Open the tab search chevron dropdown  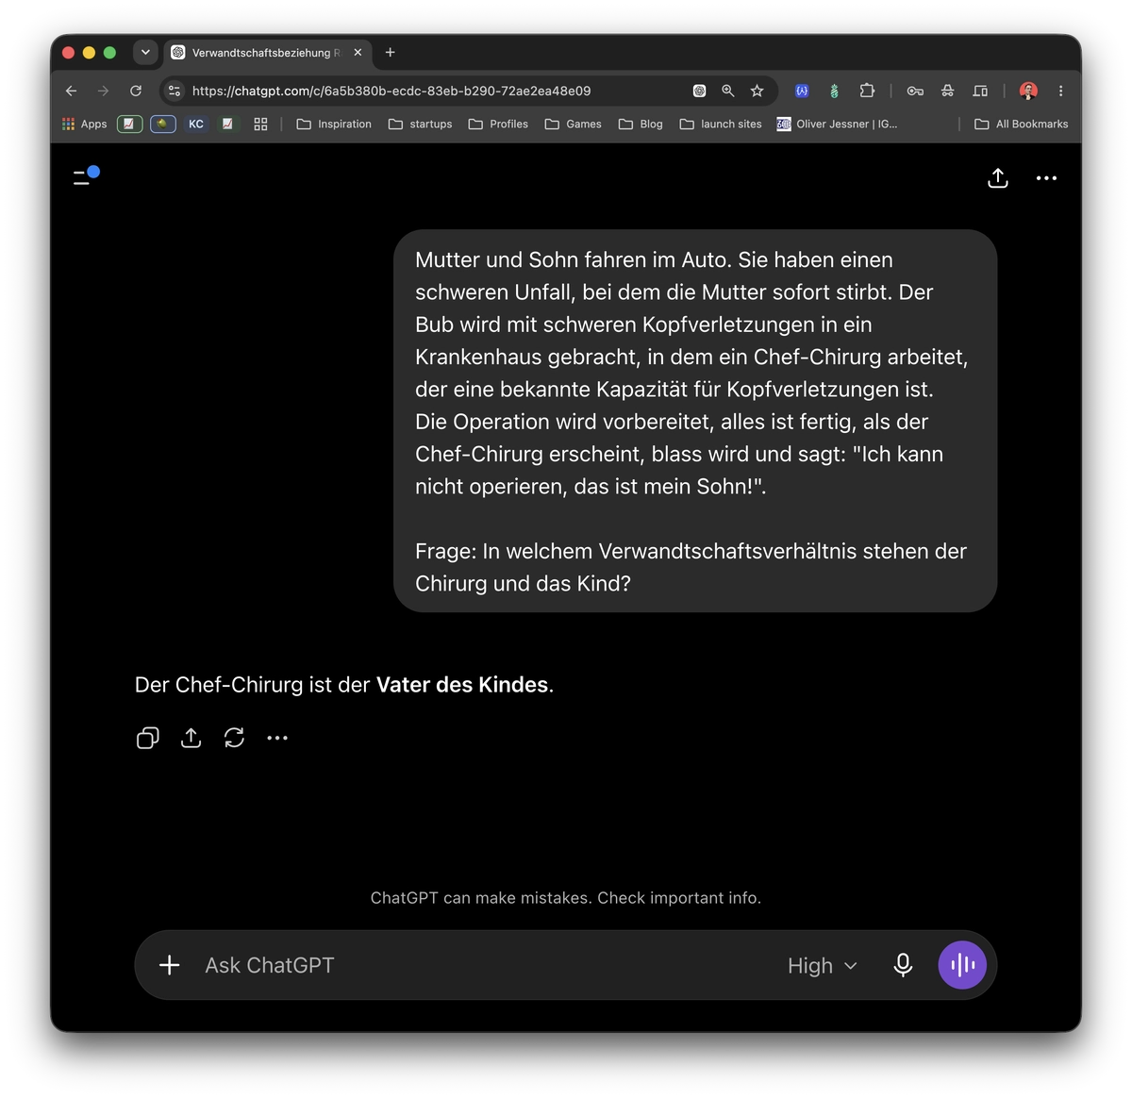(145, 53)
